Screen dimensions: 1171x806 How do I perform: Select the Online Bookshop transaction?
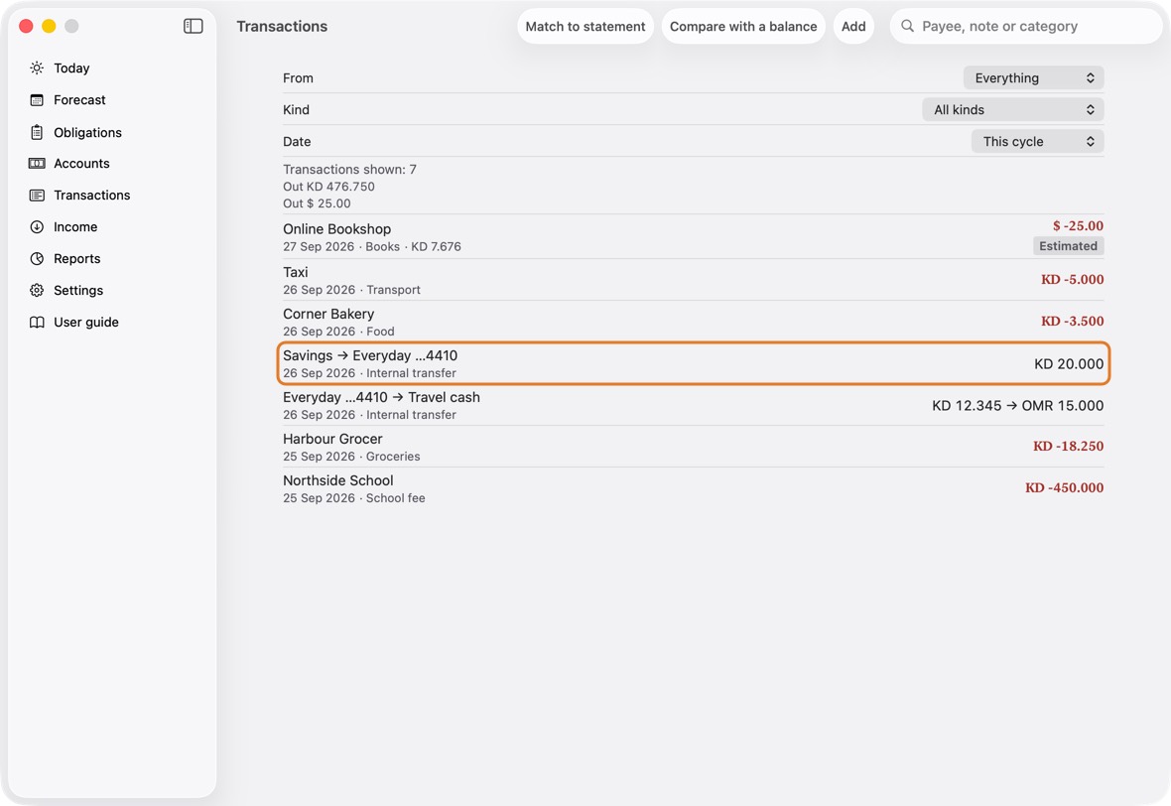tap(693, 237)
